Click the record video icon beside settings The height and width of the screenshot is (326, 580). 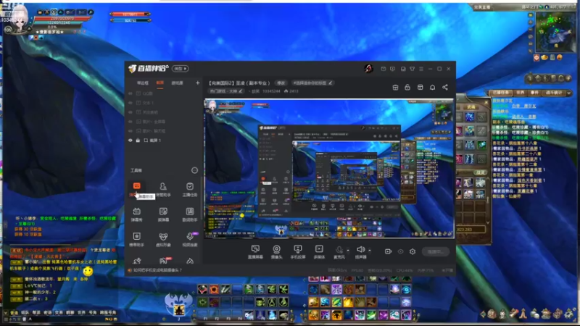[x=388, y=251]
